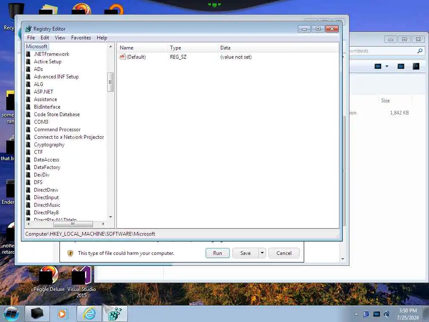Click the search magnifier in Downloads window

pyautogui.click(x=420, y=51)
